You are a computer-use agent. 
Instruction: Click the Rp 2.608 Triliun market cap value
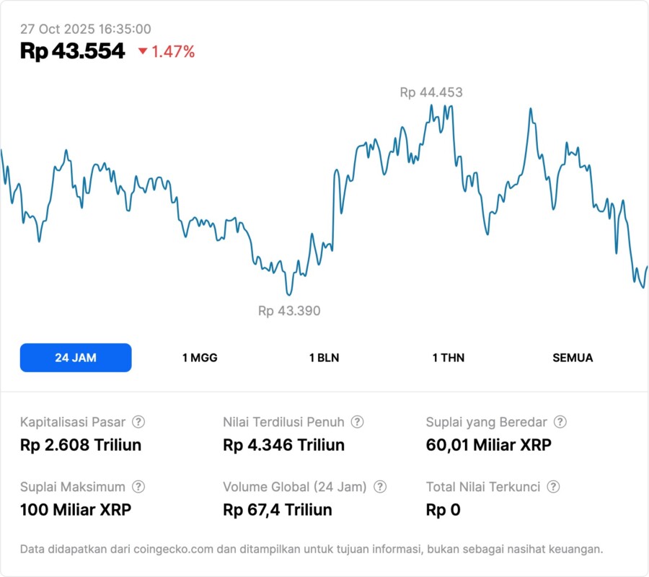click(x=81, y=445)
